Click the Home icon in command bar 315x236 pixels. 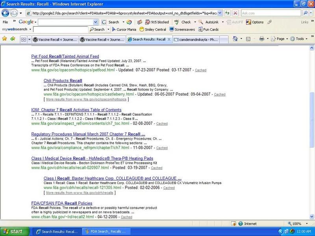tap(235, 39)
